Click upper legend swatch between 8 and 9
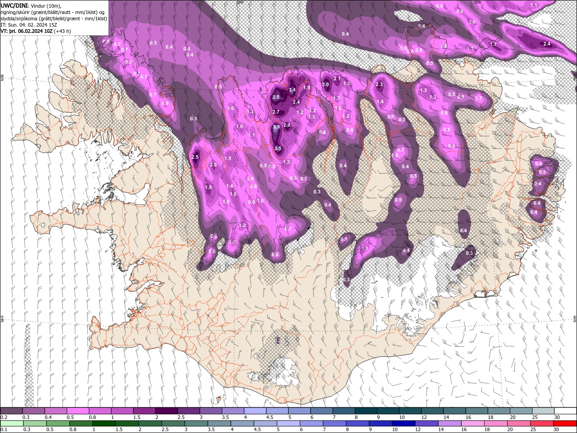The image size is (577, 433). 366,411
